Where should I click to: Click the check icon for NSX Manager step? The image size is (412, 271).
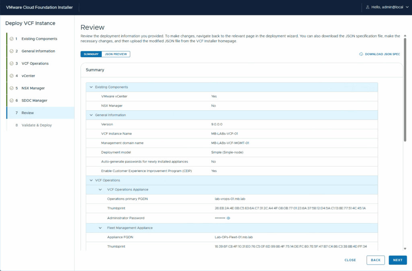click(x=12, y=88)
